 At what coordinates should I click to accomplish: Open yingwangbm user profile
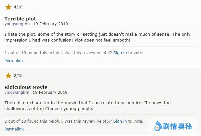(17, 92)
